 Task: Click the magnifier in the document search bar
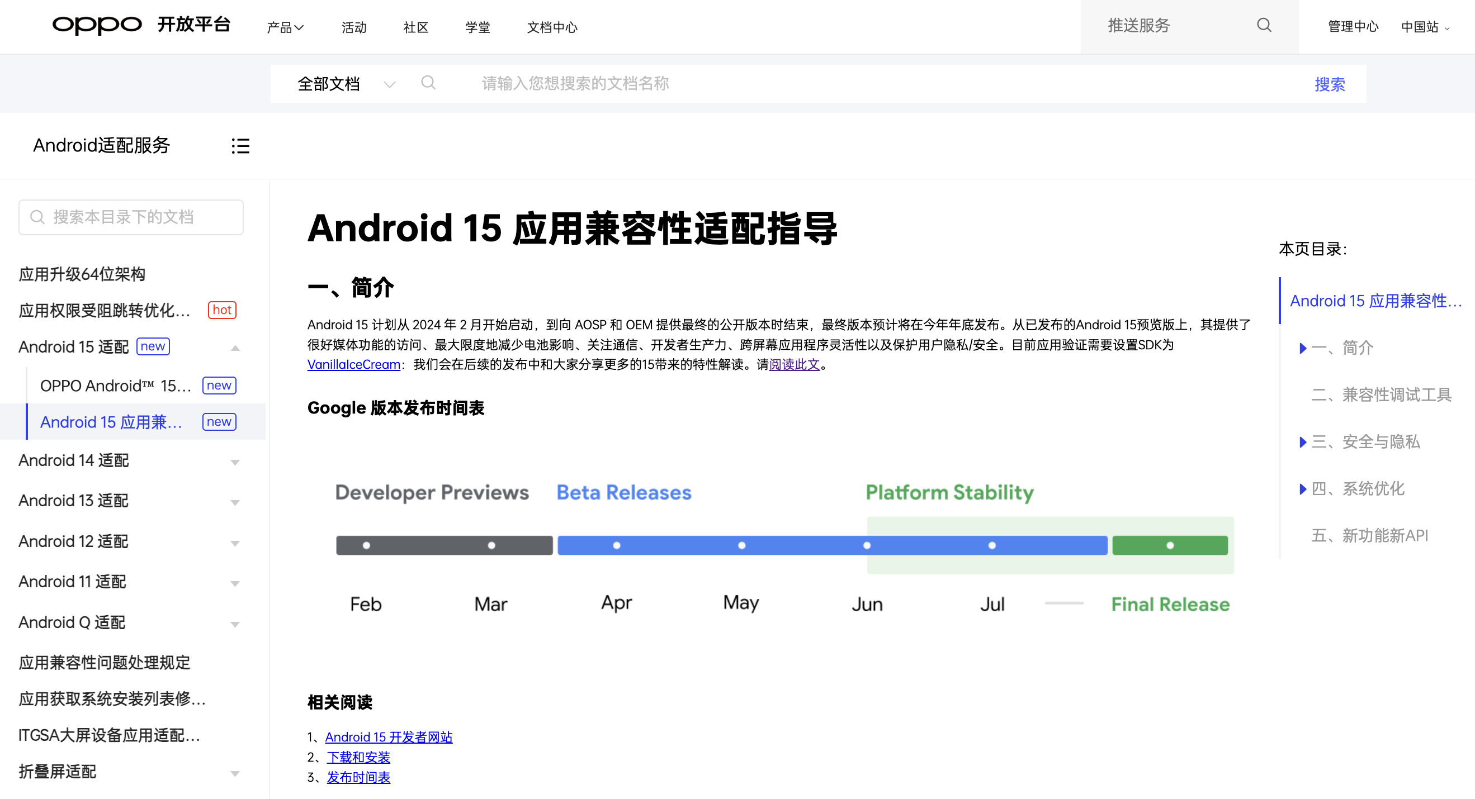coord(428,83)
